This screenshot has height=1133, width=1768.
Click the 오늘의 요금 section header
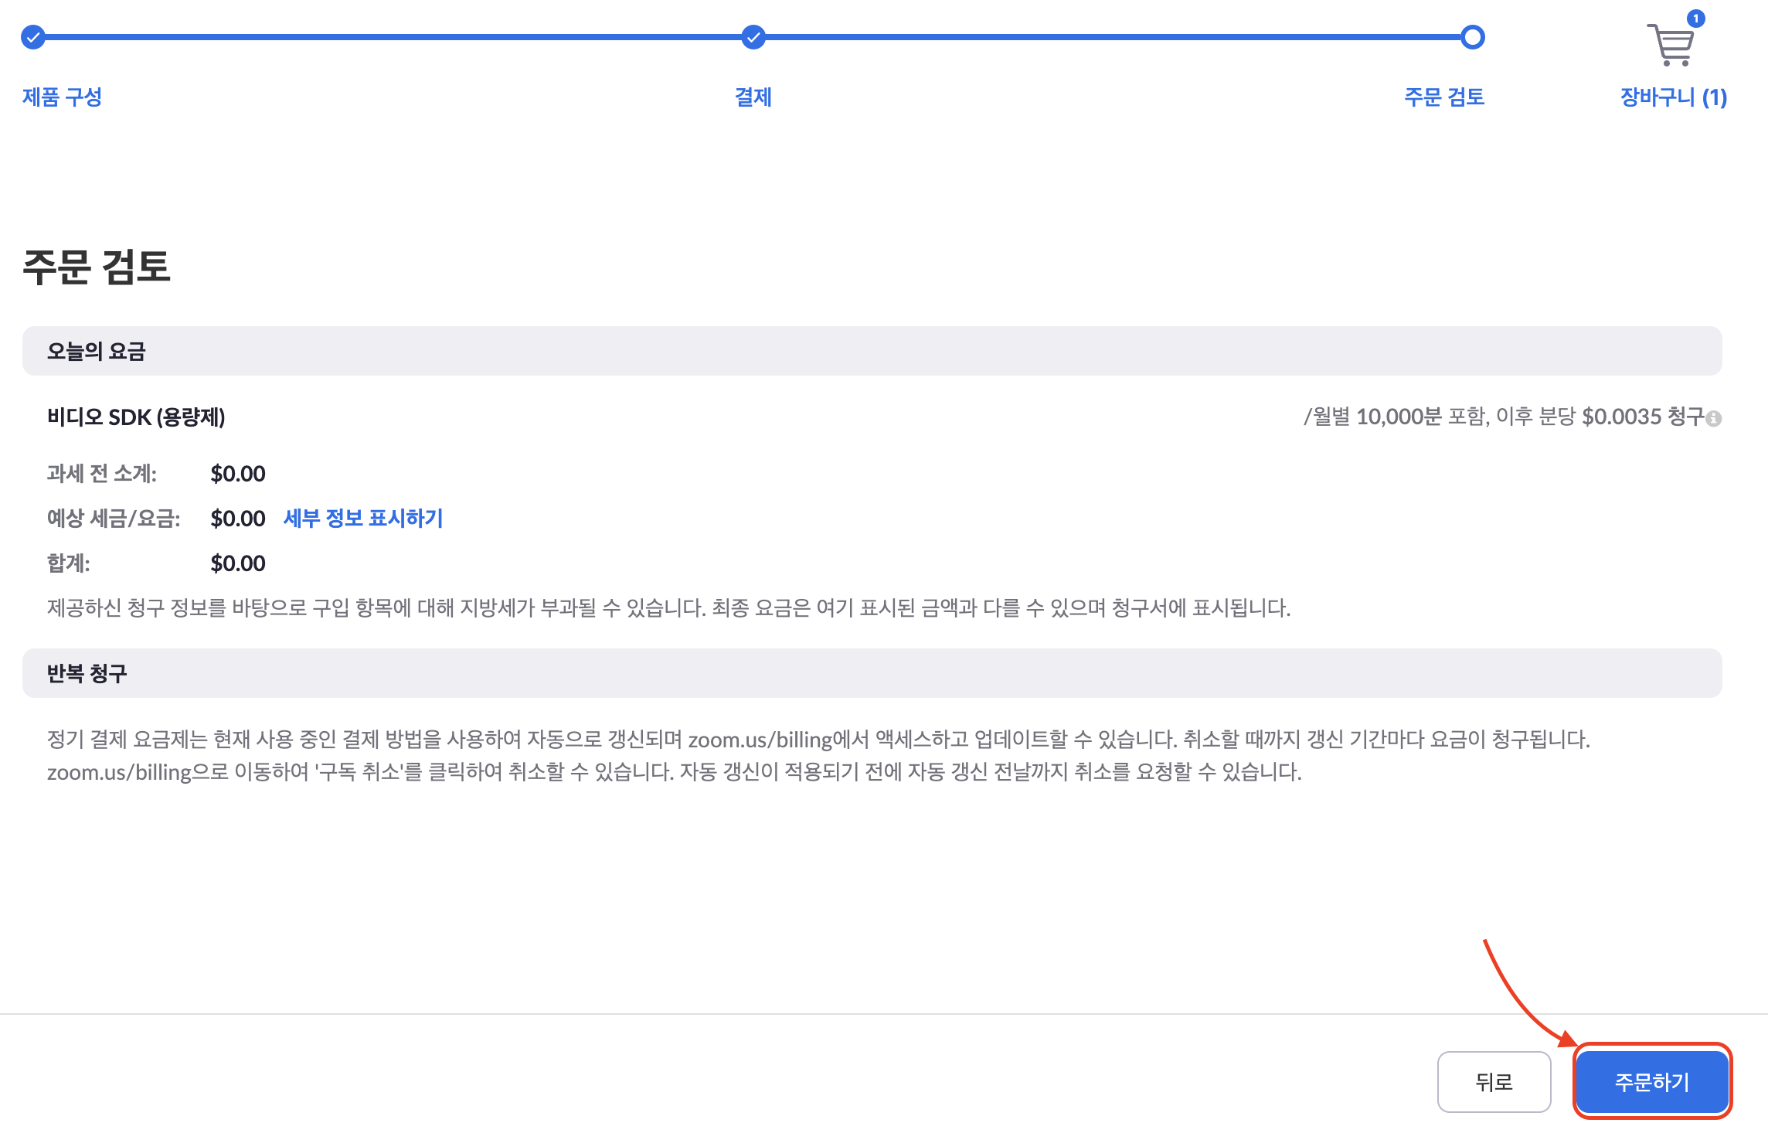coord(97,351)
